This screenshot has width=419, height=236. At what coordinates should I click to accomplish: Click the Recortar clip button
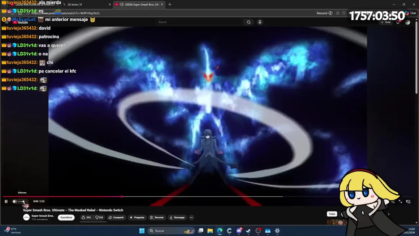tap(157, 217)
